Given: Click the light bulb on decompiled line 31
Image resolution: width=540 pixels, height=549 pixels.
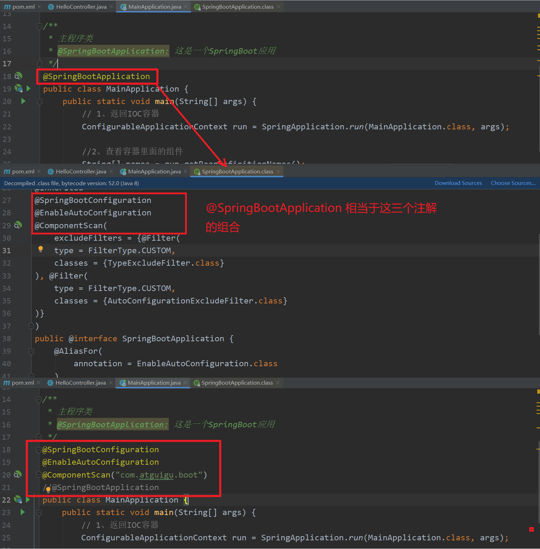Looking at the screenshot, I should (x=41, y=249).
